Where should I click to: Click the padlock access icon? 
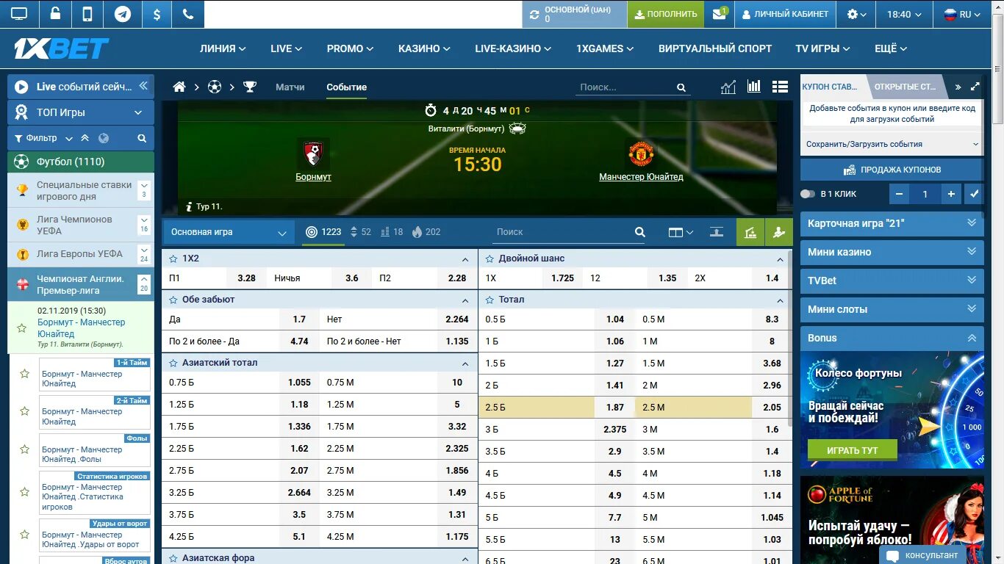point(55,14)
